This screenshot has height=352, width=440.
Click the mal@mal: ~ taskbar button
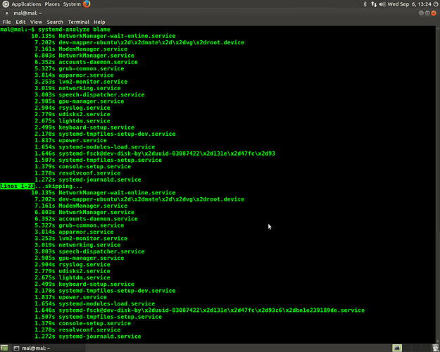[x=49, y=348]
